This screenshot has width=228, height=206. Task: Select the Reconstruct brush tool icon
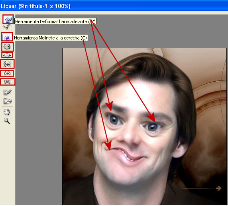tap(7, 27)
